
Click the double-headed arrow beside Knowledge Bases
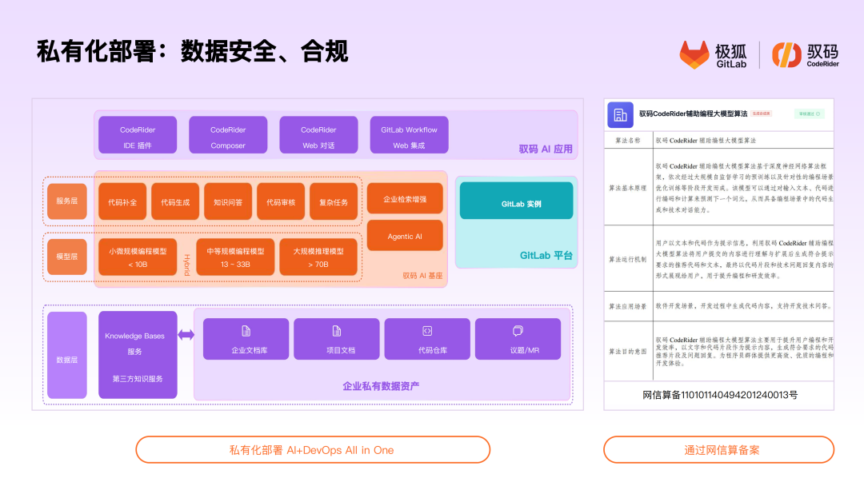tap(186, 335)
